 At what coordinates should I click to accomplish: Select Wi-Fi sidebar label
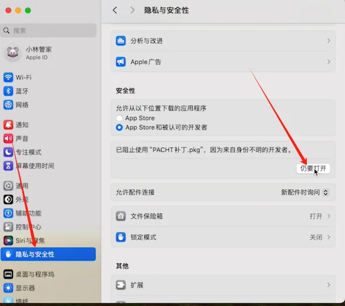pos(23,77)
